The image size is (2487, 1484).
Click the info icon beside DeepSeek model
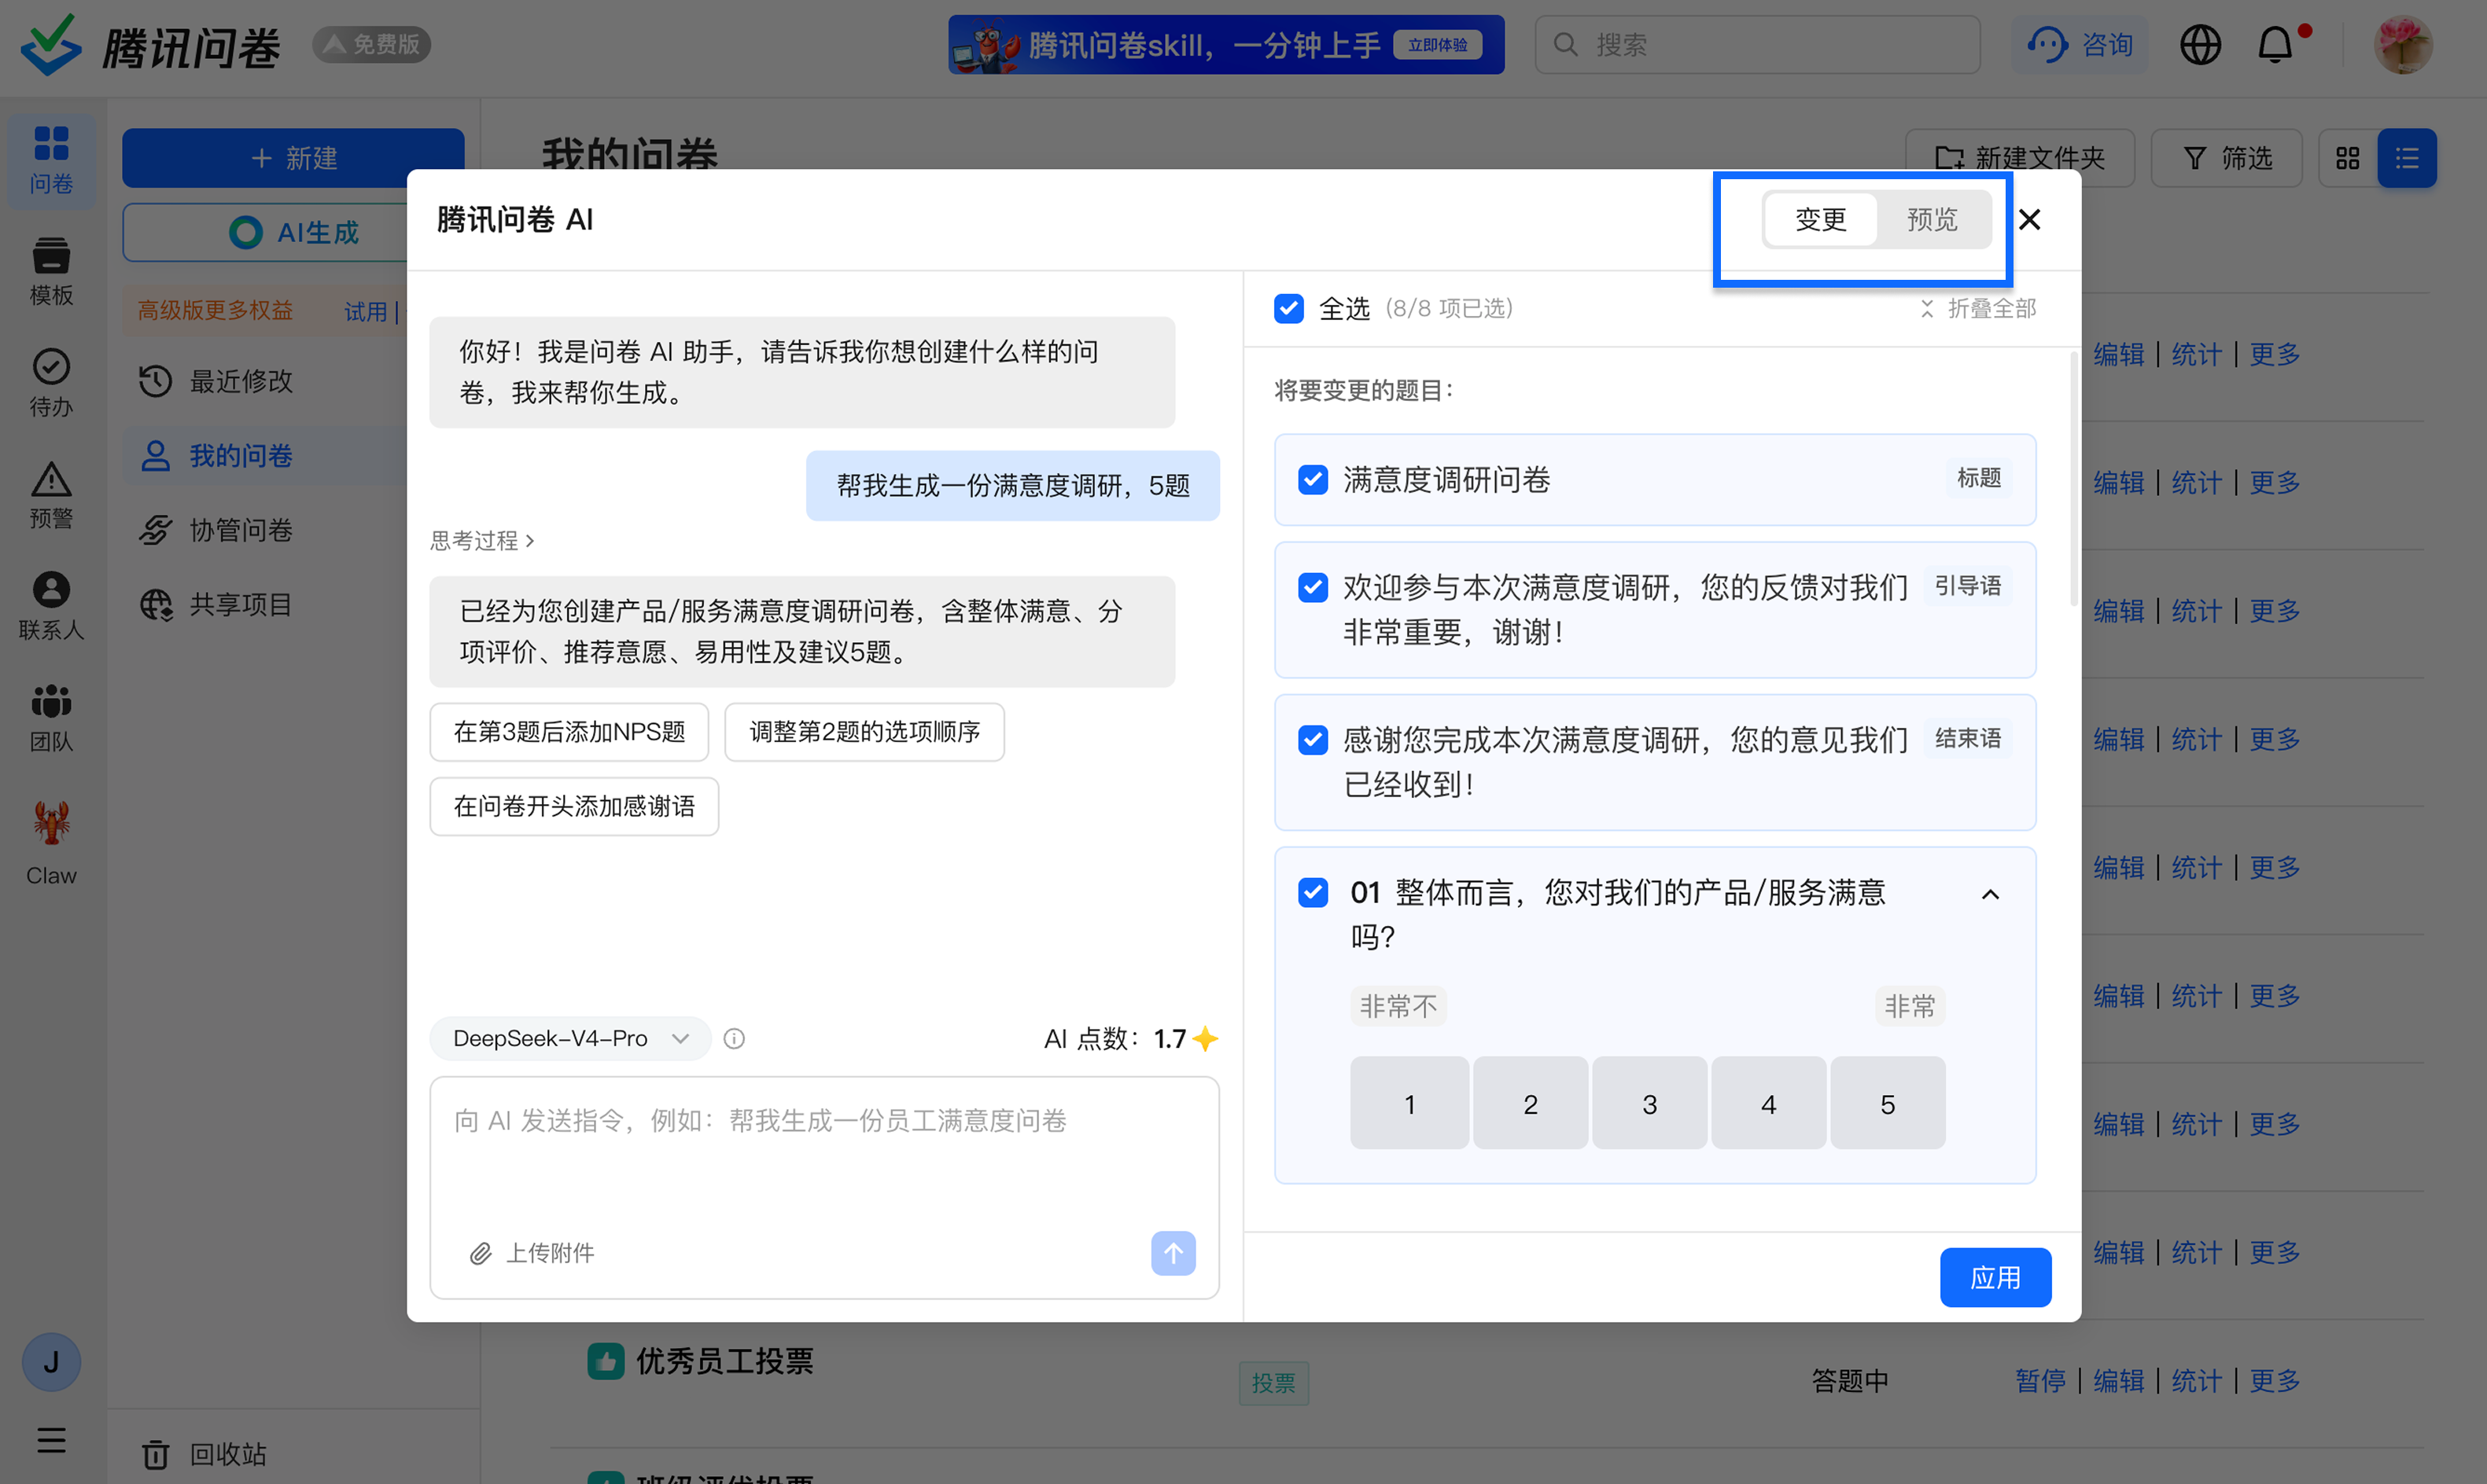[733, 1039]
